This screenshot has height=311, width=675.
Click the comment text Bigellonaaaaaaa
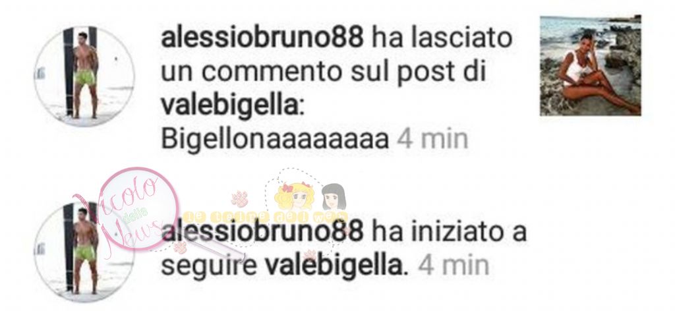point(275,139)
